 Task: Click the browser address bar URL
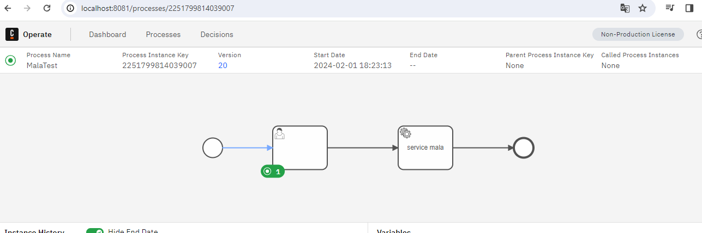click(x=158, y=8)
